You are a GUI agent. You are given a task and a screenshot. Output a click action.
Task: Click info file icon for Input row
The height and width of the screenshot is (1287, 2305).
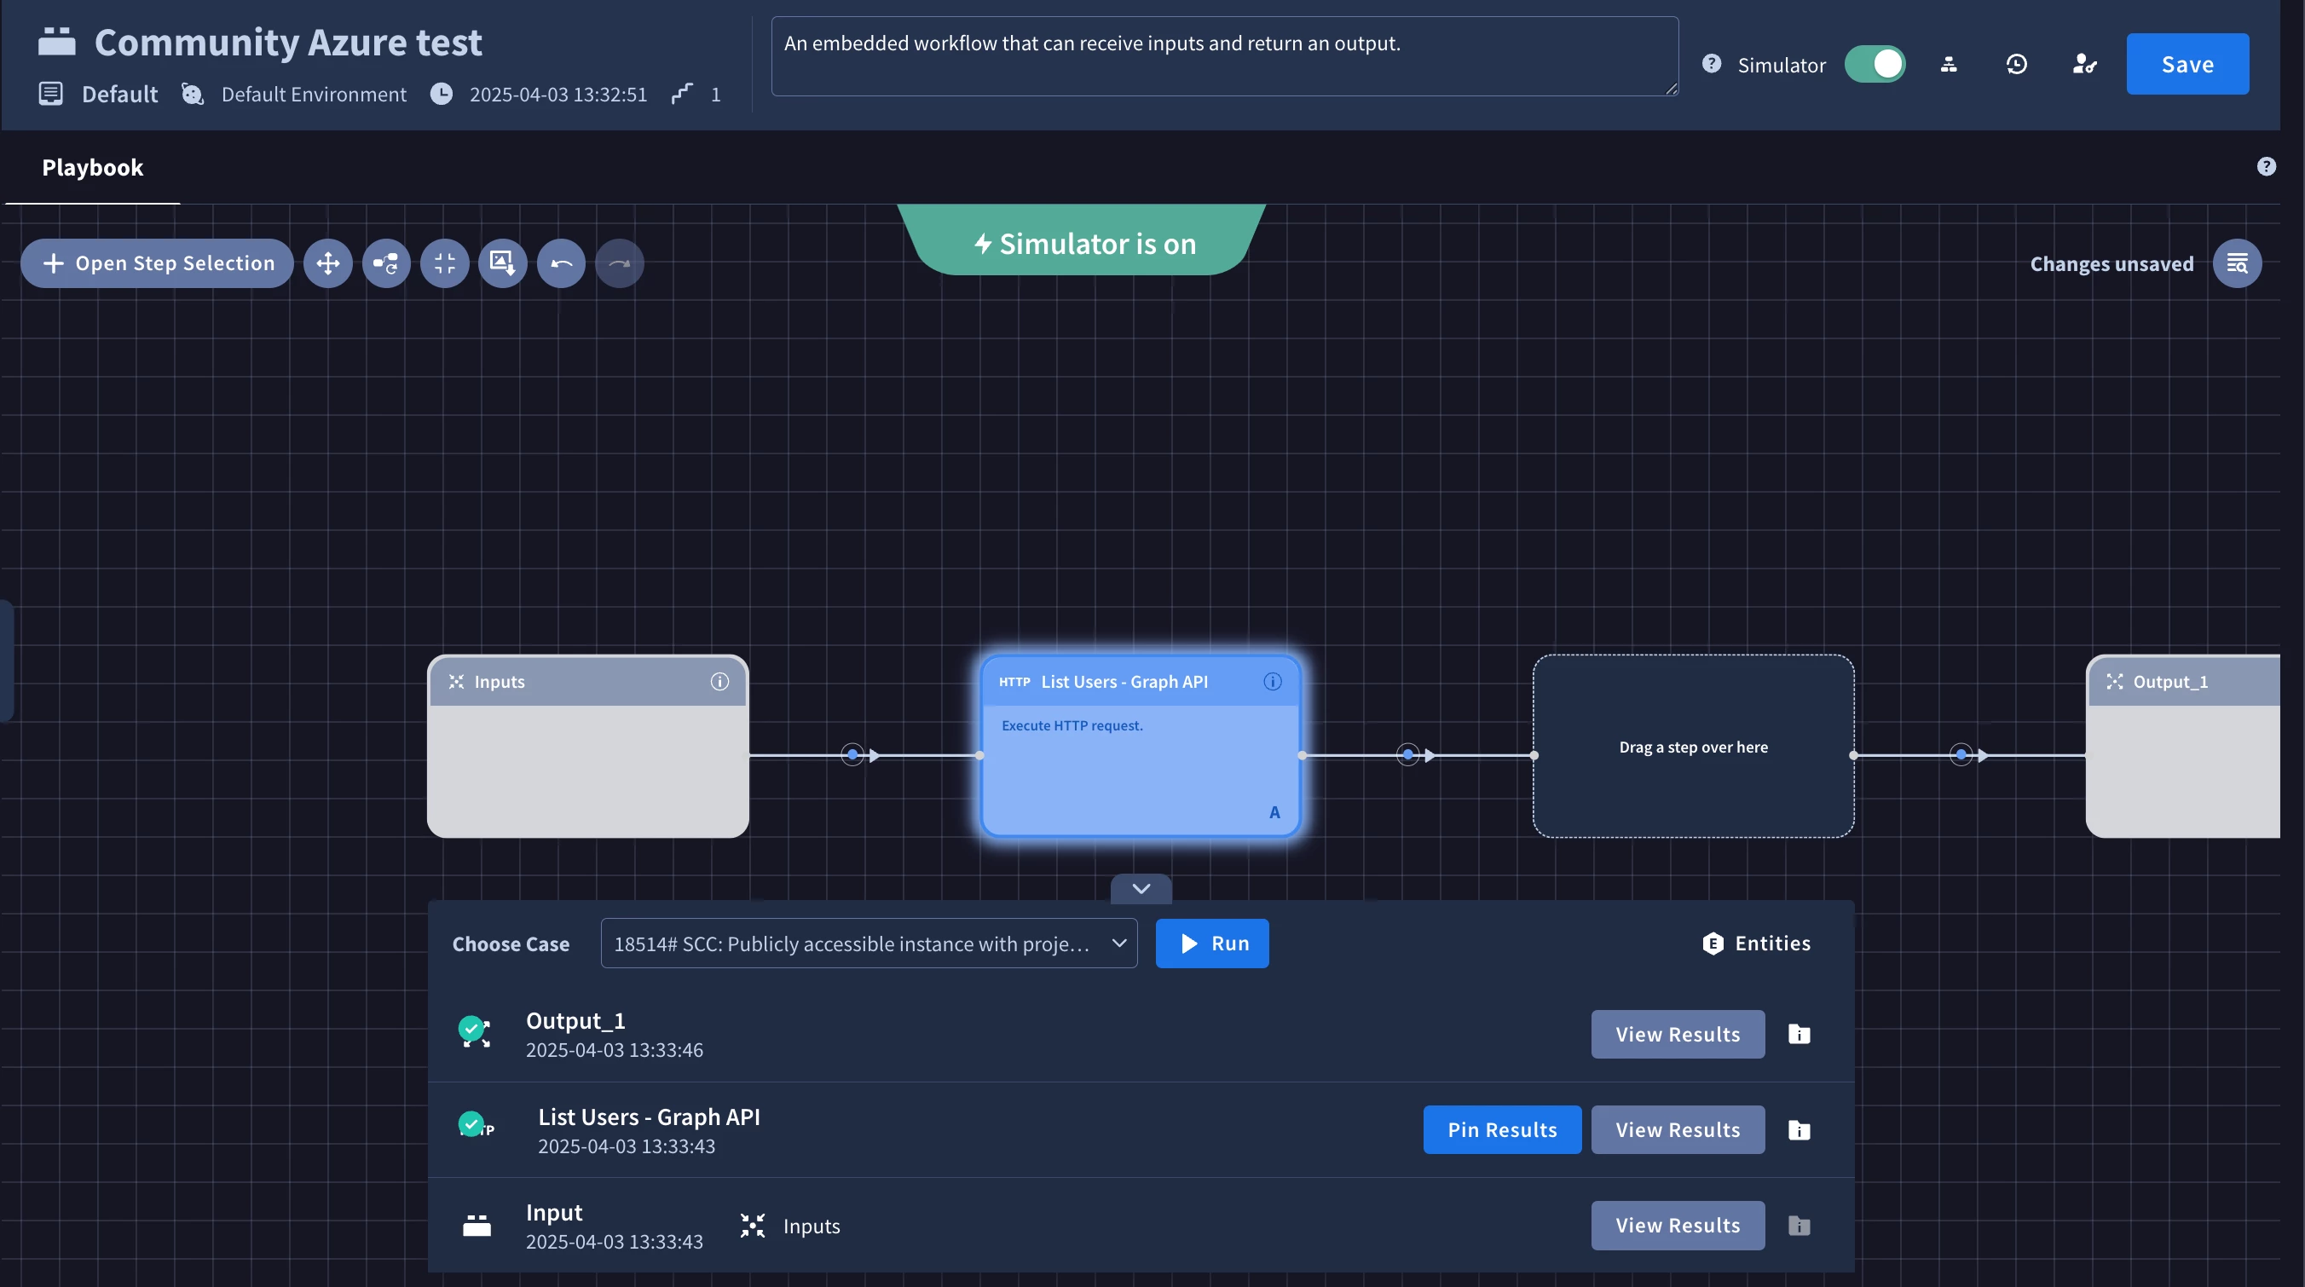click(x=1799, y=1226)
